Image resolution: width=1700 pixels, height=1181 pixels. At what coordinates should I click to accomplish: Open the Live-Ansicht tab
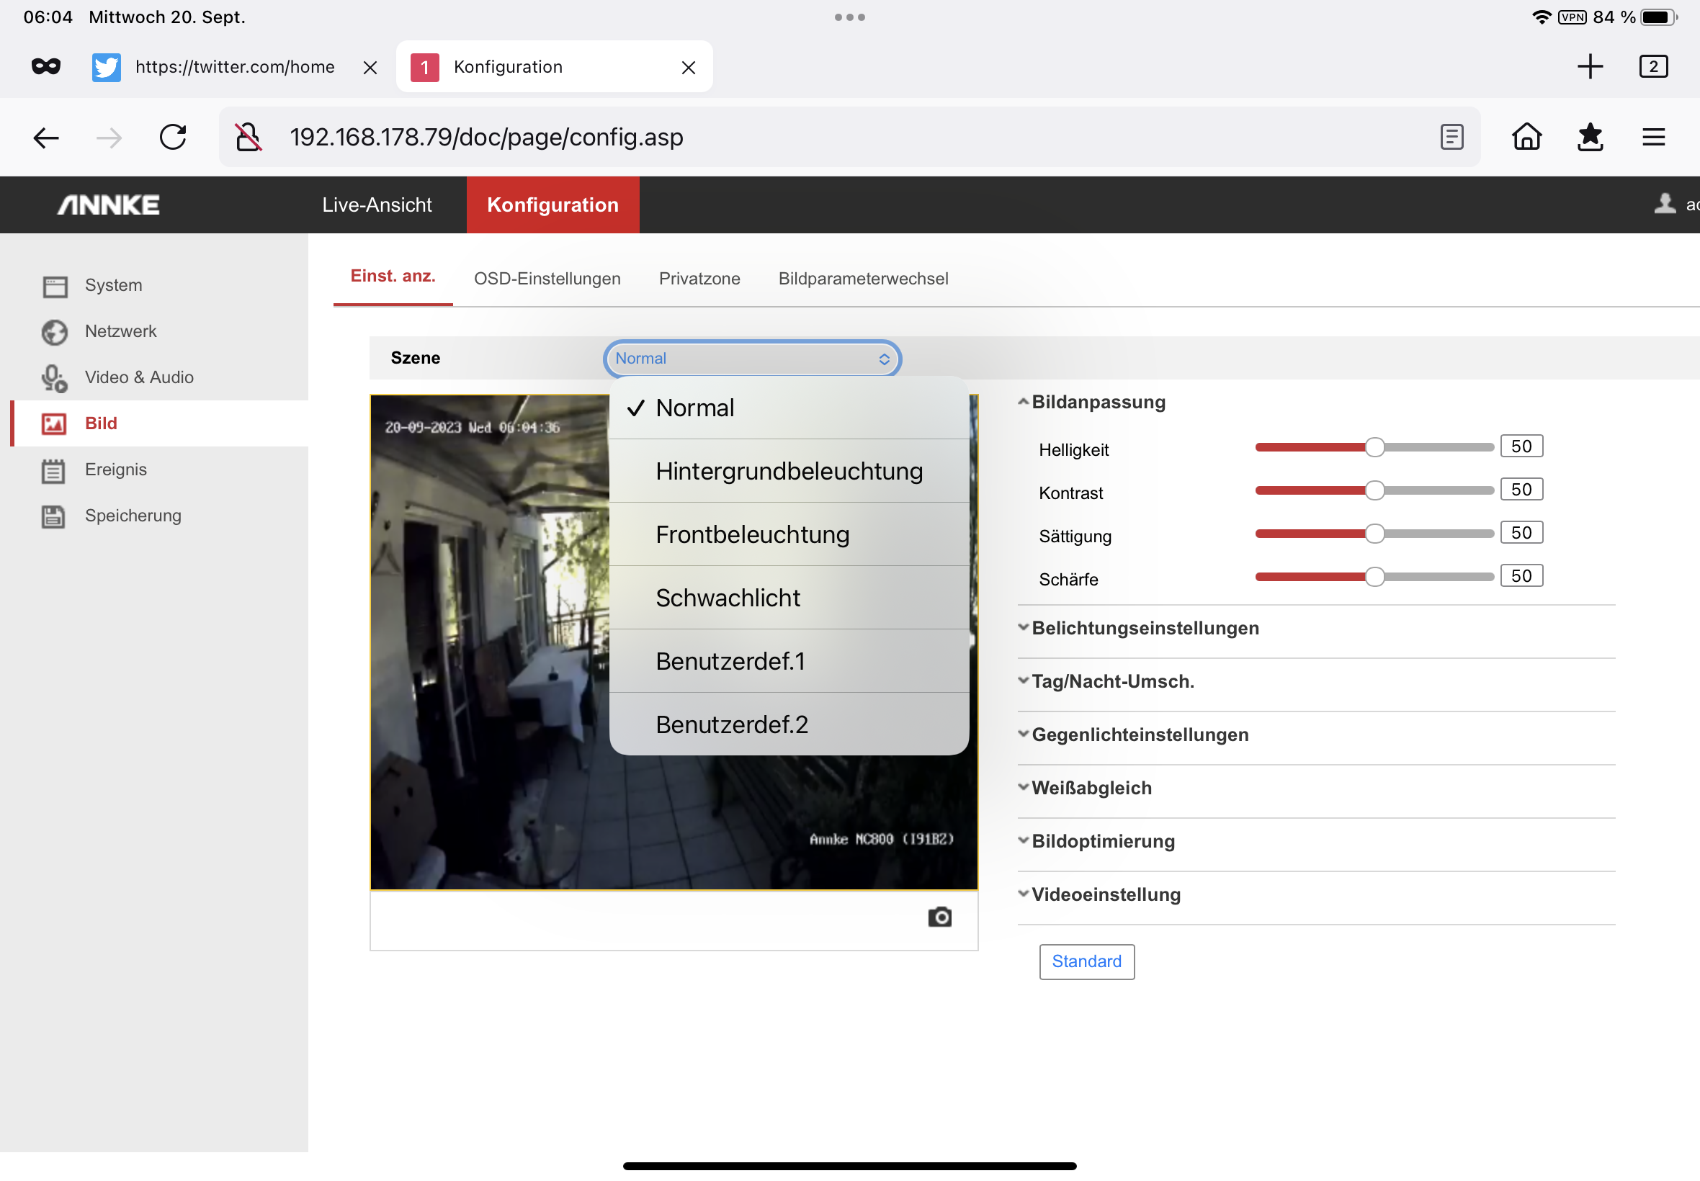pos(377,205)
